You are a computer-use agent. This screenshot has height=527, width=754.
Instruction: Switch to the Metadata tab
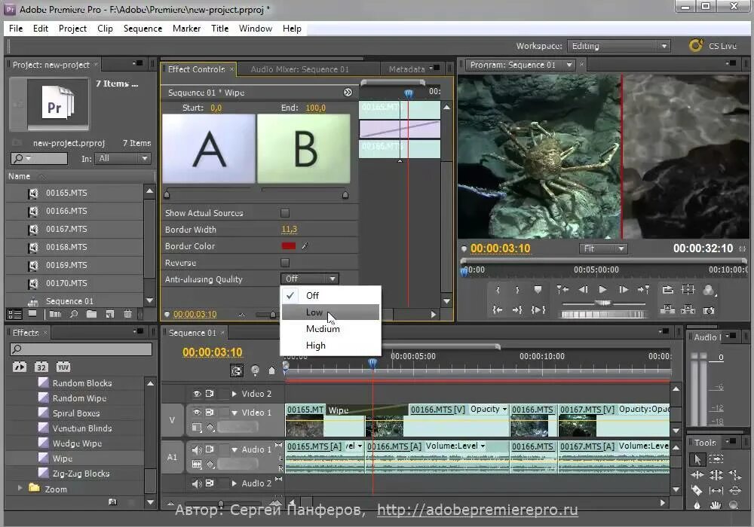(x=407, y=69)
